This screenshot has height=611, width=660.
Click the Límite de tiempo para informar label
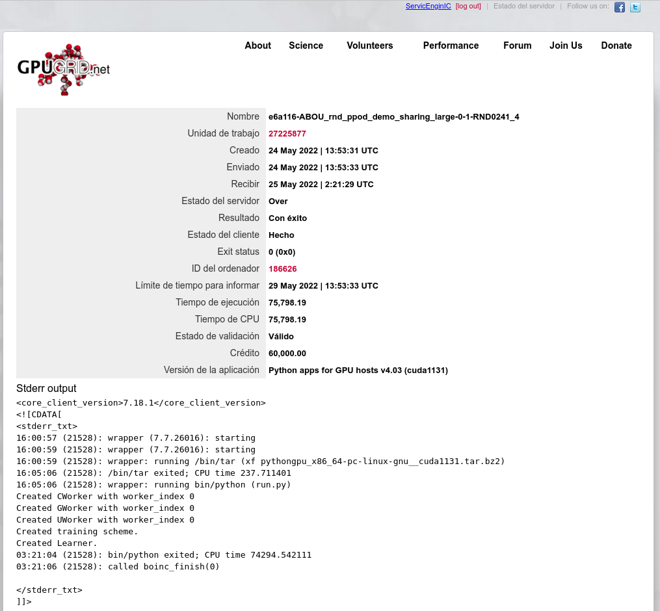[x=197, y=285]
